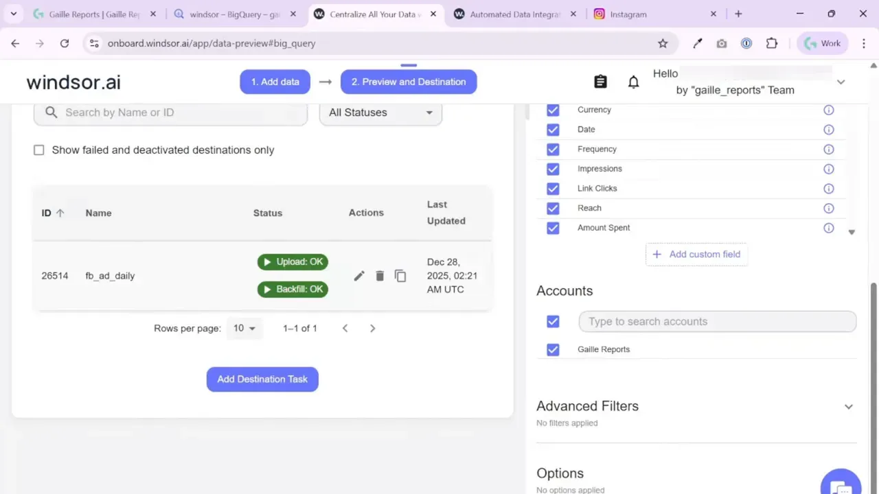879x494 pixels.
Task: View info icon for Reach field
Action: 829,208
